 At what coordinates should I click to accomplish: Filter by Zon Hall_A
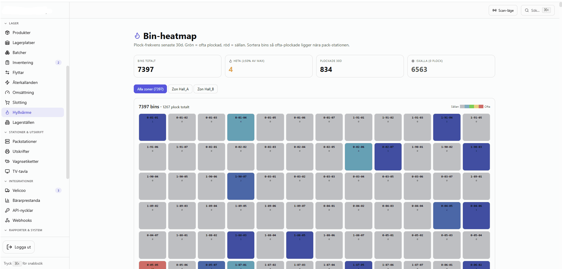click(180, 89)
